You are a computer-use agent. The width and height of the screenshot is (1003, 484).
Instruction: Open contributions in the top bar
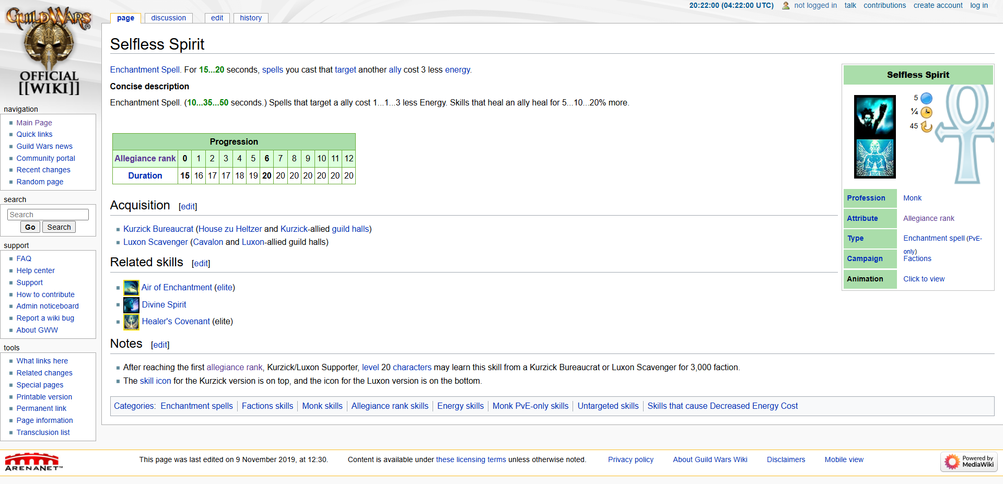coord(884,5)
